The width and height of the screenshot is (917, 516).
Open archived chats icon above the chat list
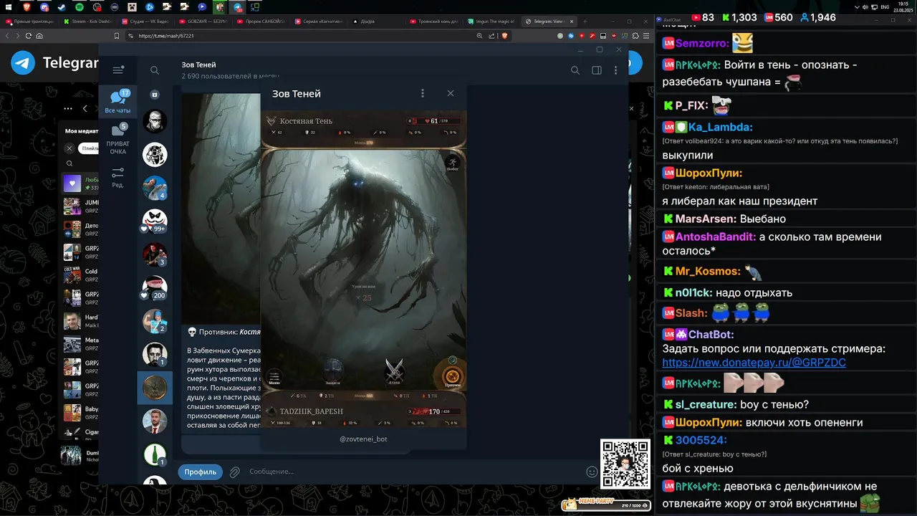155,95
